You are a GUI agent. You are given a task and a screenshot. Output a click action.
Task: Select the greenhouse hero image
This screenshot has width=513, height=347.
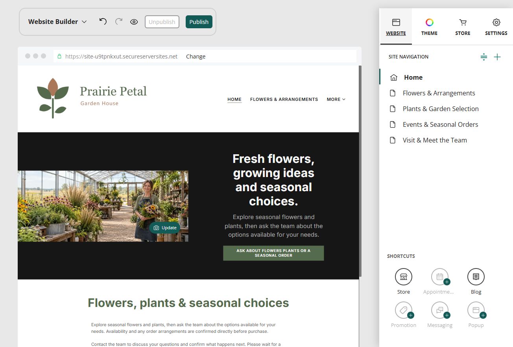(x=103, y=206)
